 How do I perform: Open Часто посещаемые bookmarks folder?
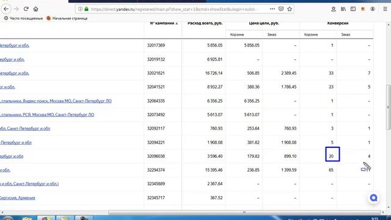coord(23,18)
